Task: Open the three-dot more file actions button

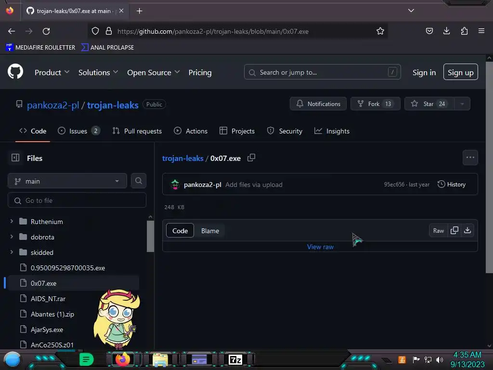Action: pyautogui.click(x=470, y=158)
